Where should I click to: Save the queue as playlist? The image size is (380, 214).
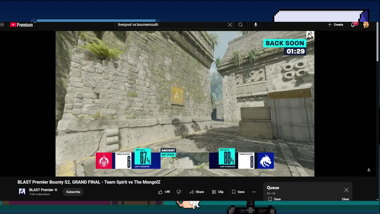[x=274, y=199]
